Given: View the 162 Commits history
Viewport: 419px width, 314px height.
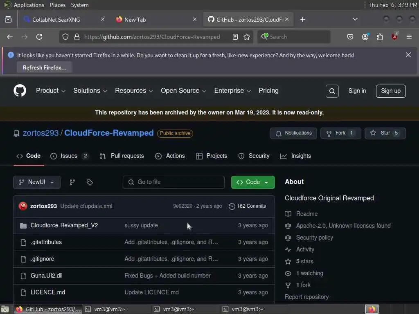Looking at the screenshot, I should pos(248,206).
